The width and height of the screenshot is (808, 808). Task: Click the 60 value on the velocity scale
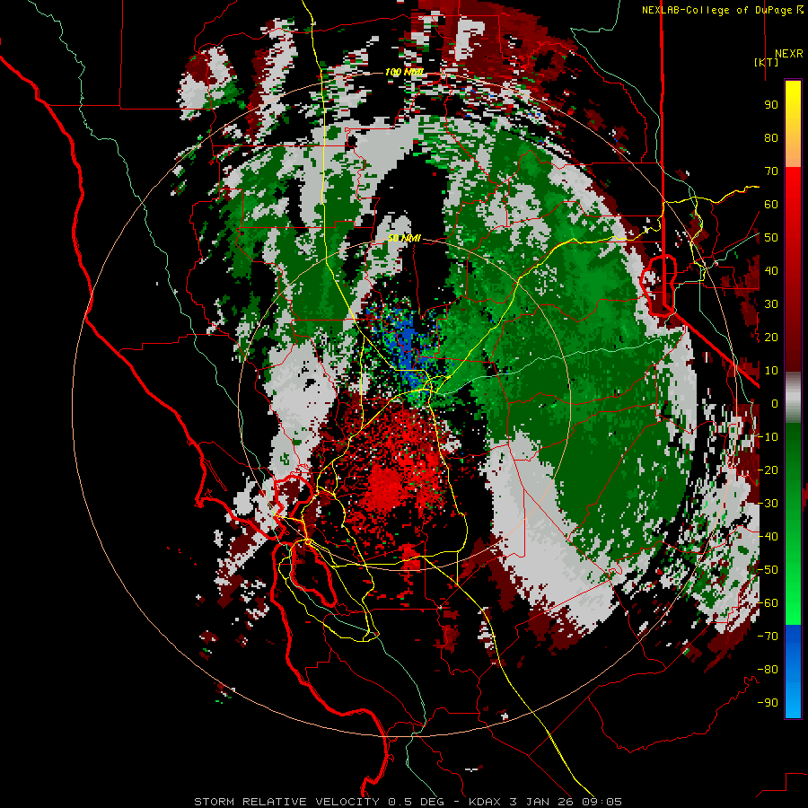[771, 204]
